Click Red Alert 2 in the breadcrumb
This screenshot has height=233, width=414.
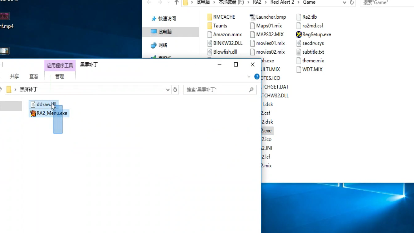point(282,2)
